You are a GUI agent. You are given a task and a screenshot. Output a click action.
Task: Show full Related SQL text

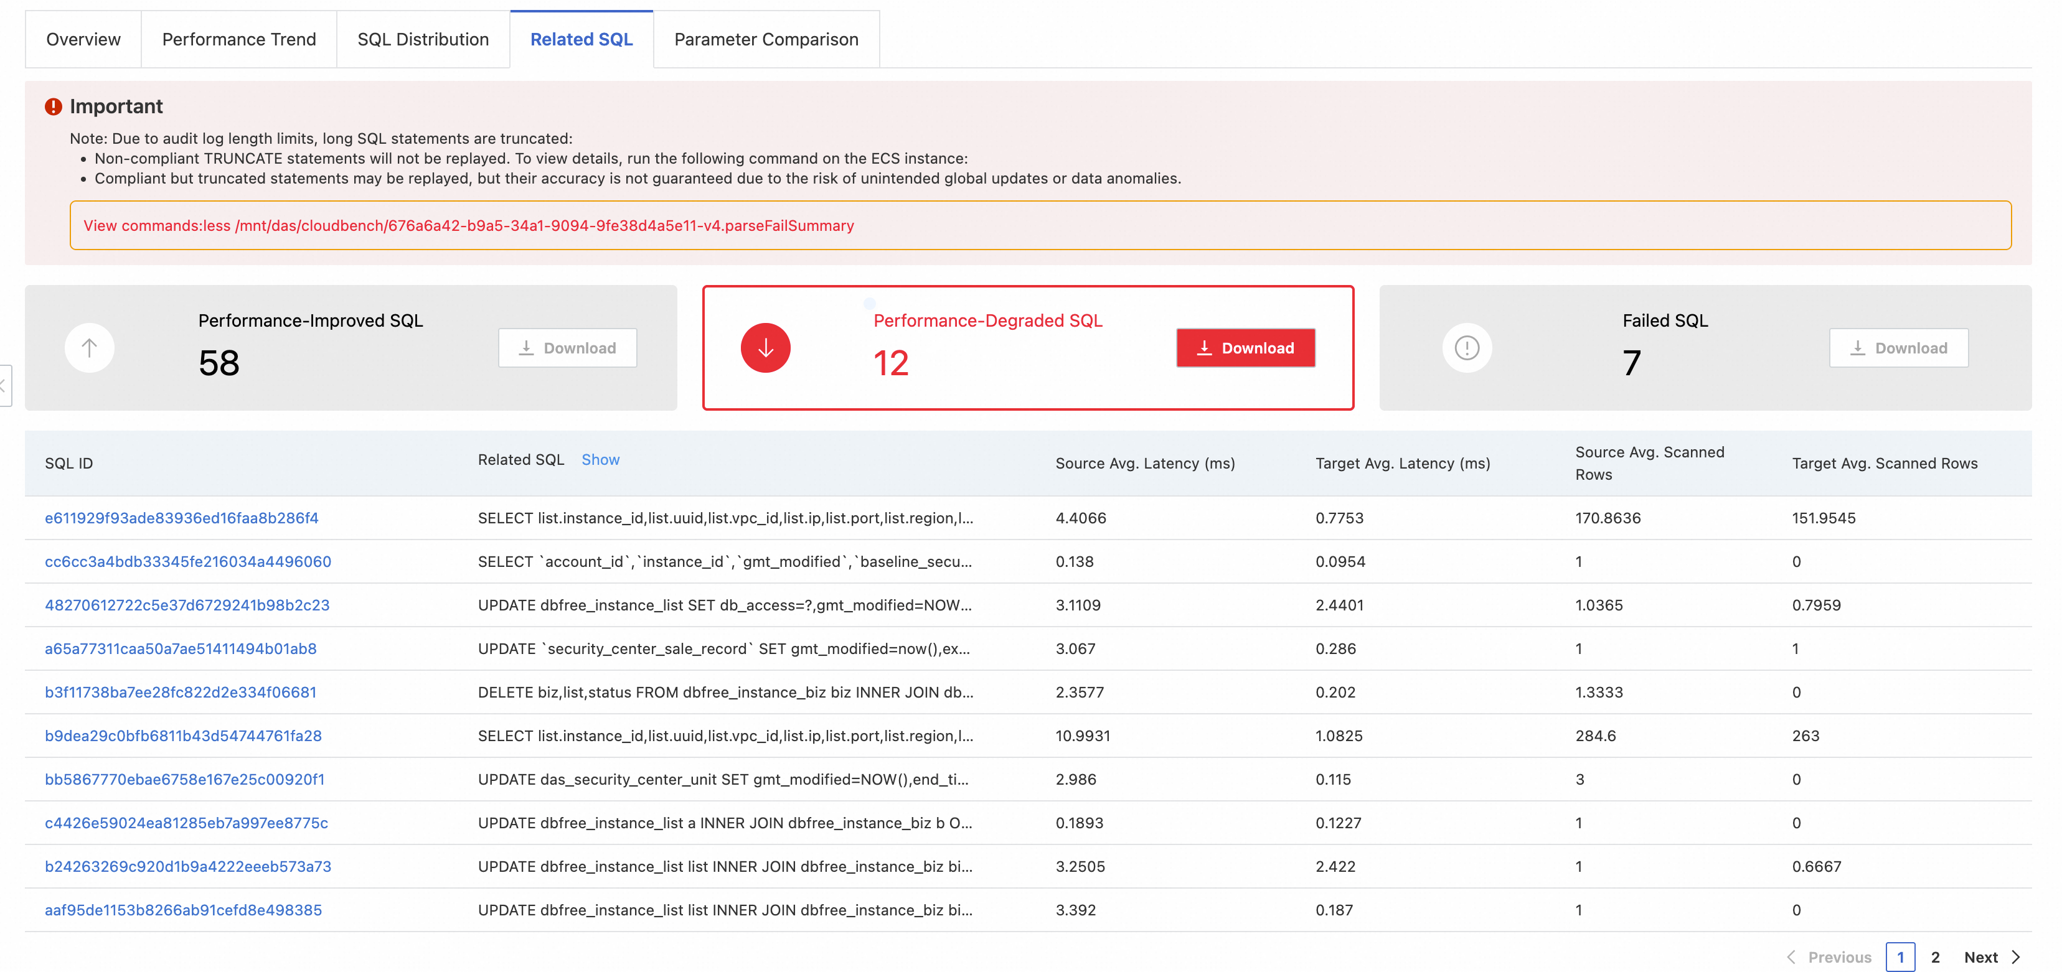pos(600,459)
